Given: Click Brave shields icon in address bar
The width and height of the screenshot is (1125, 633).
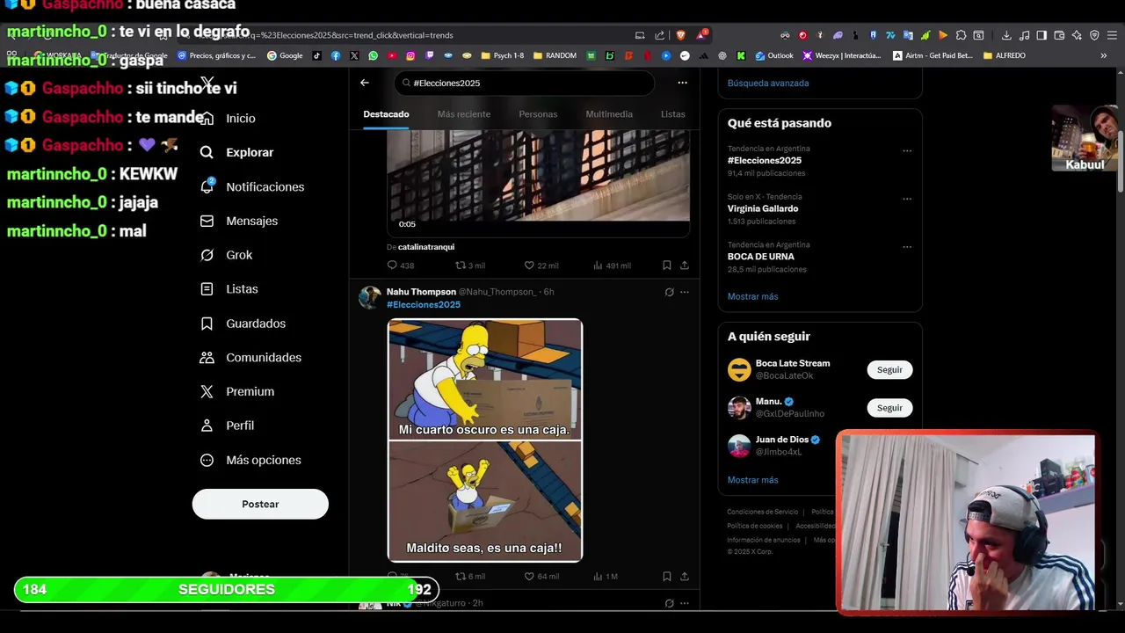Looking at the screenshot, I should click(x=680, y=35).
